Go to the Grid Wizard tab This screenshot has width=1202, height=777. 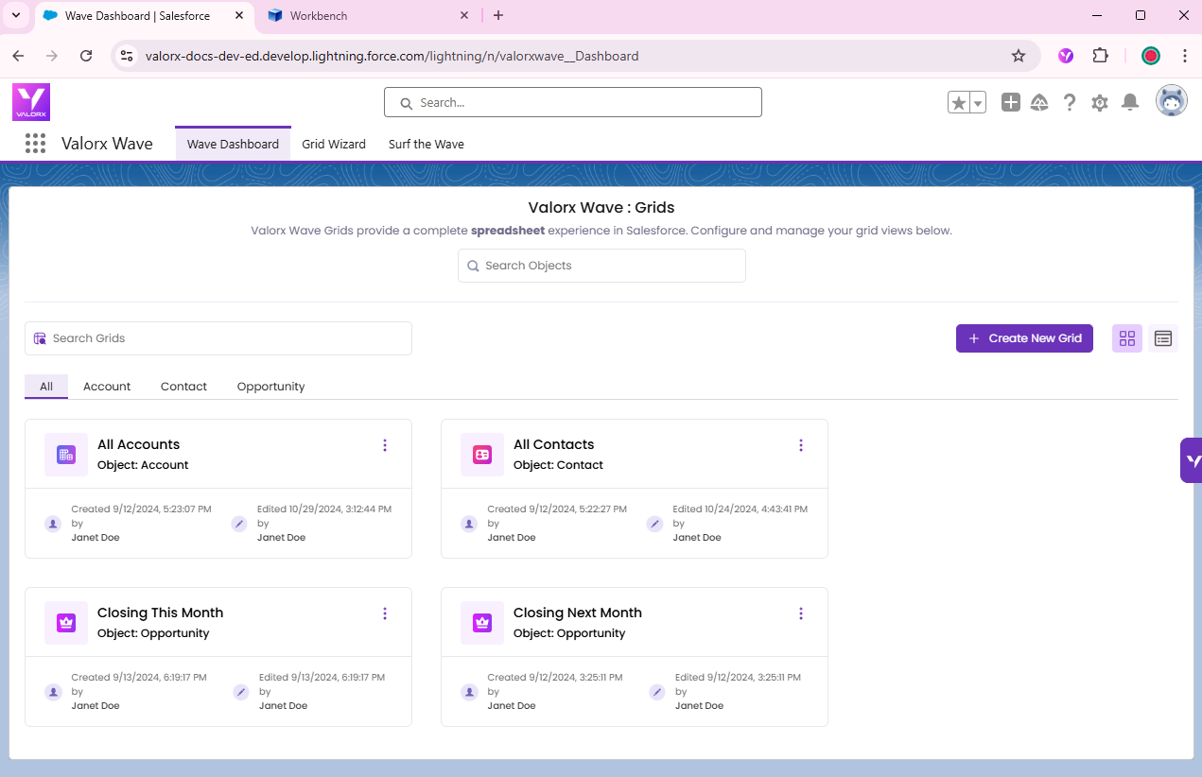pyautogui.click(x=334, y=144)
